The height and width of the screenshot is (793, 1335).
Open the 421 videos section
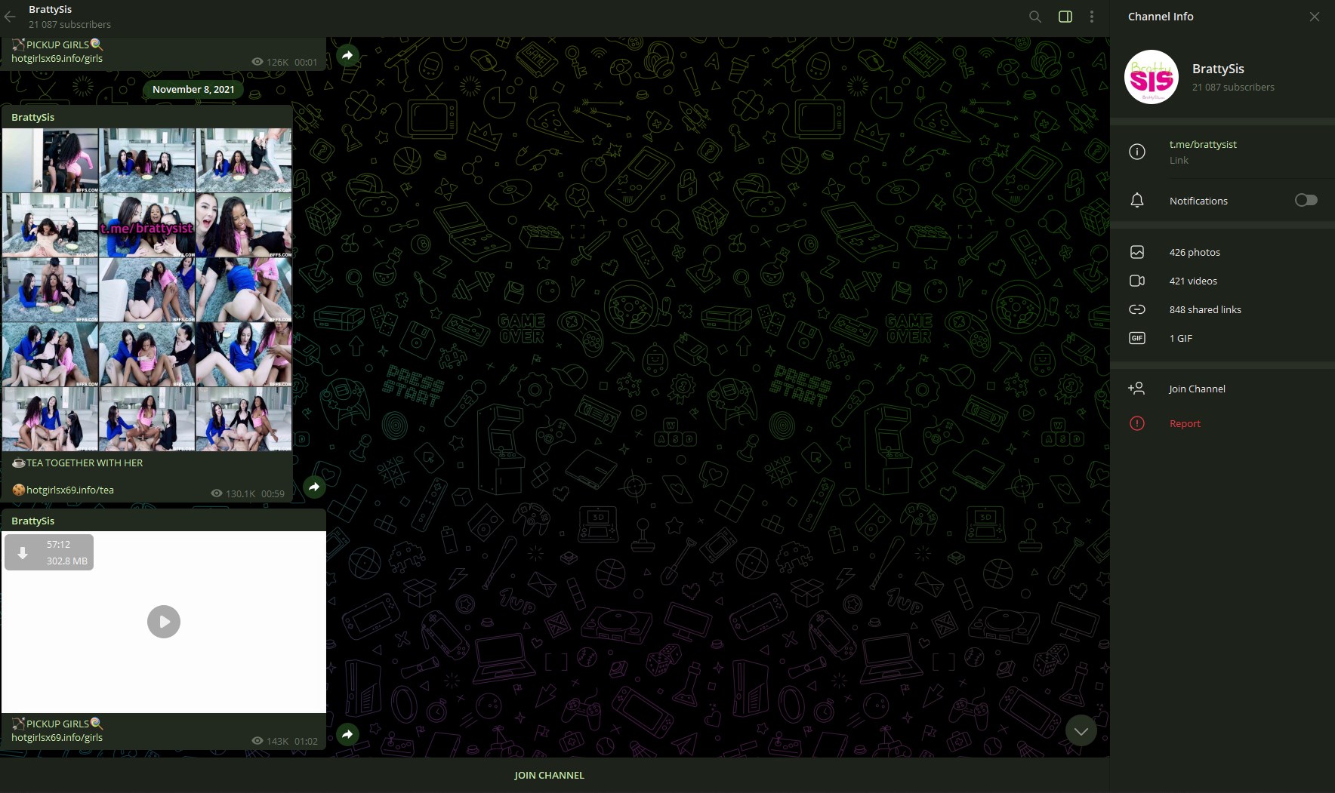pos(1192,281)
